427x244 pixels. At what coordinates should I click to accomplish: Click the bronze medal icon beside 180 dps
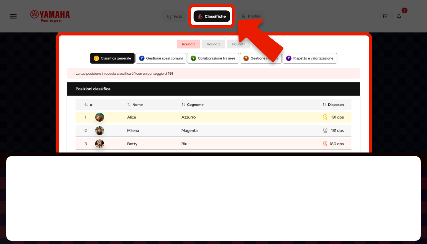click(325, 144)
